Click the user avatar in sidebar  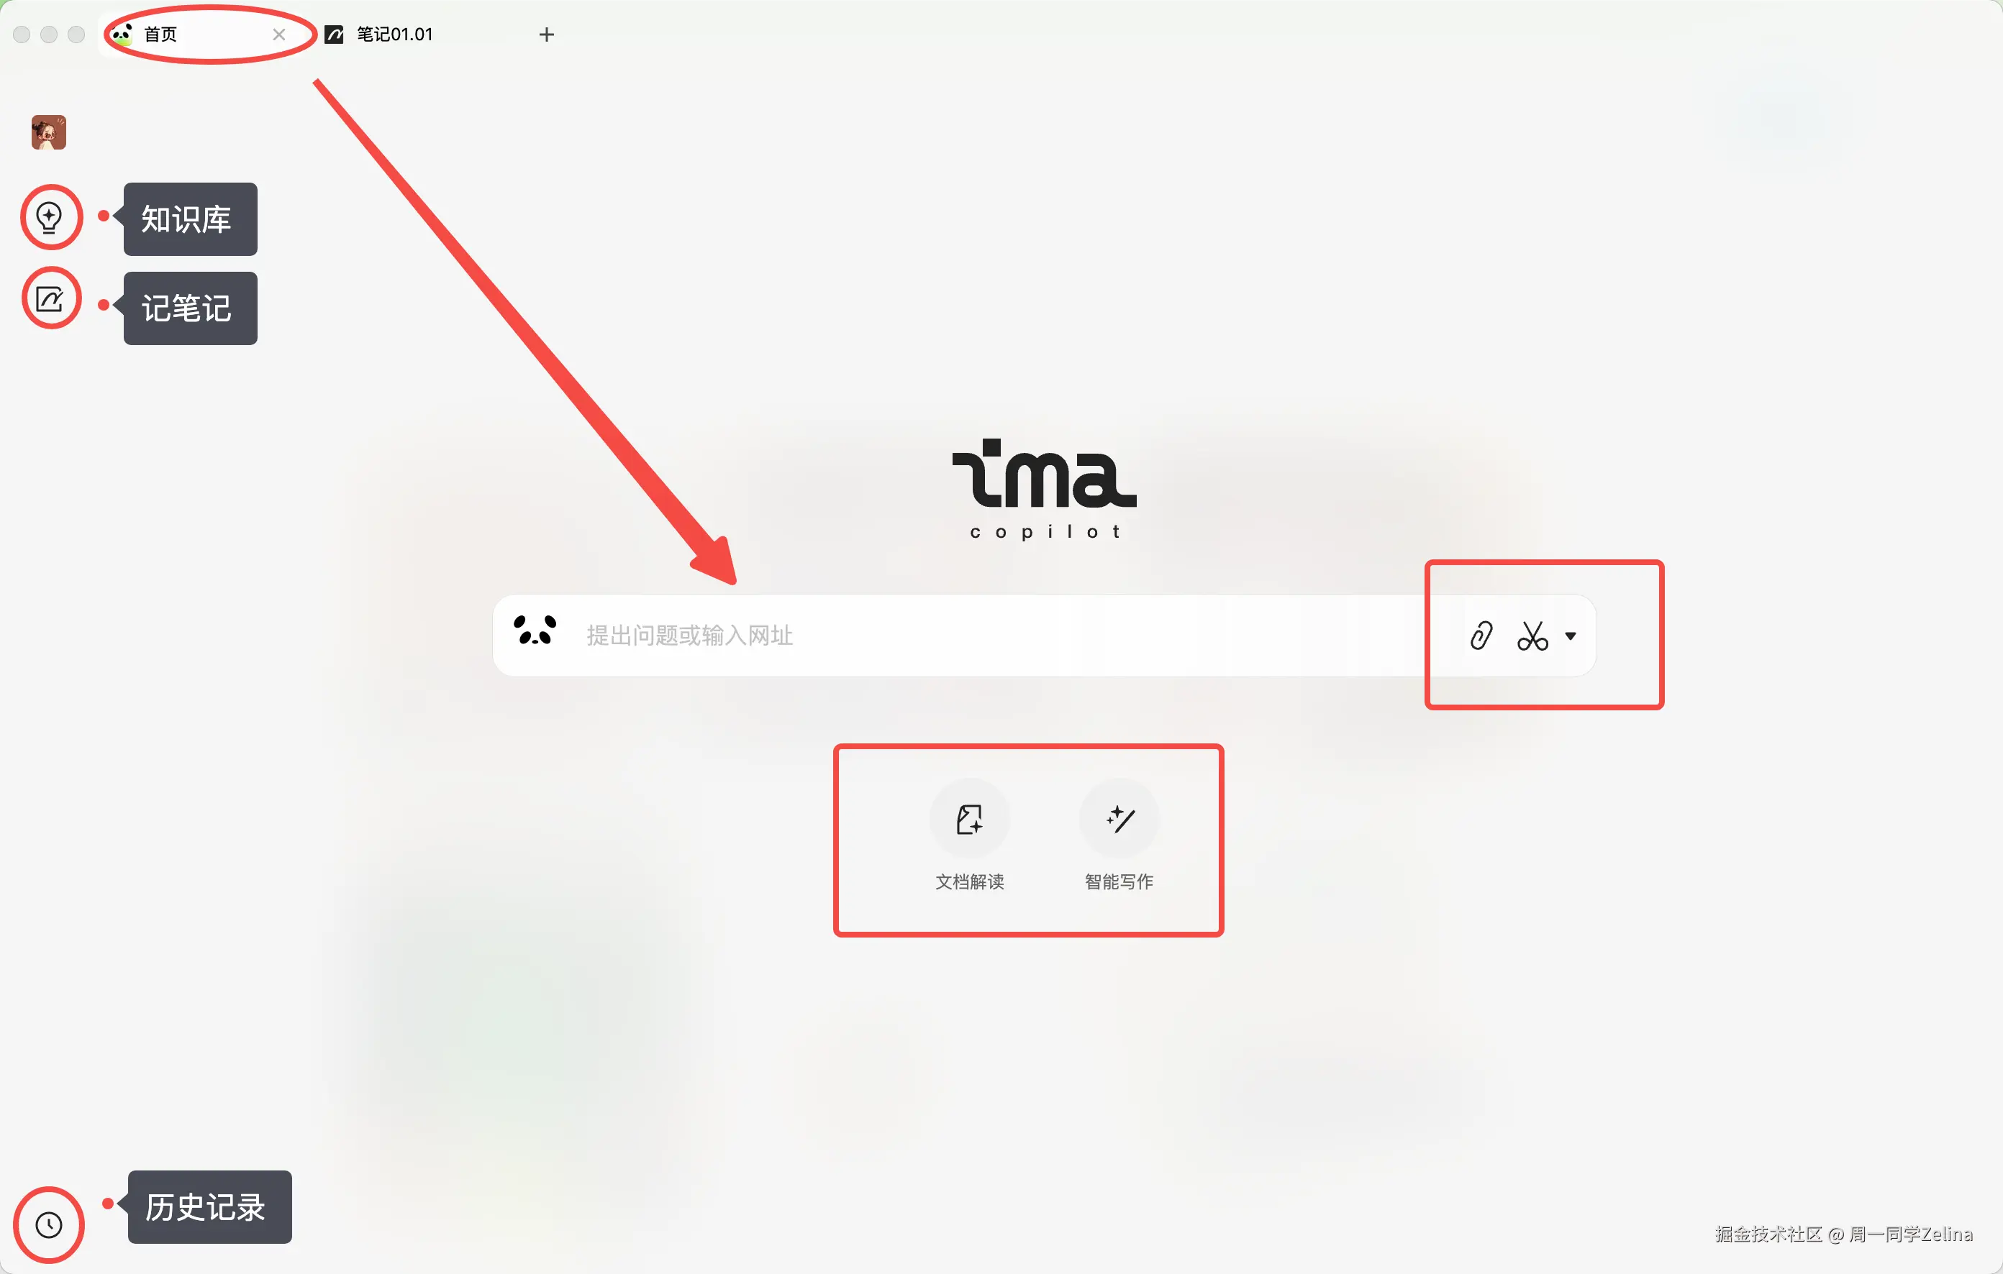[49, 132]
